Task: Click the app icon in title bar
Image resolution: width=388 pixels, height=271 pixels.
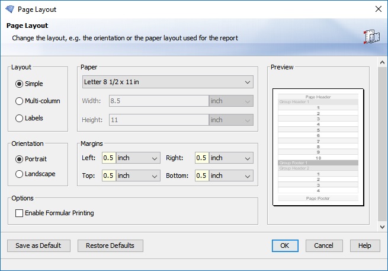Action: point(9,9)
